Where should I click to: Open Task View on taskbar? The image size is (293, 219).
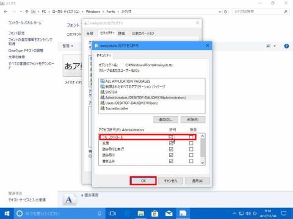pos(112,214)
